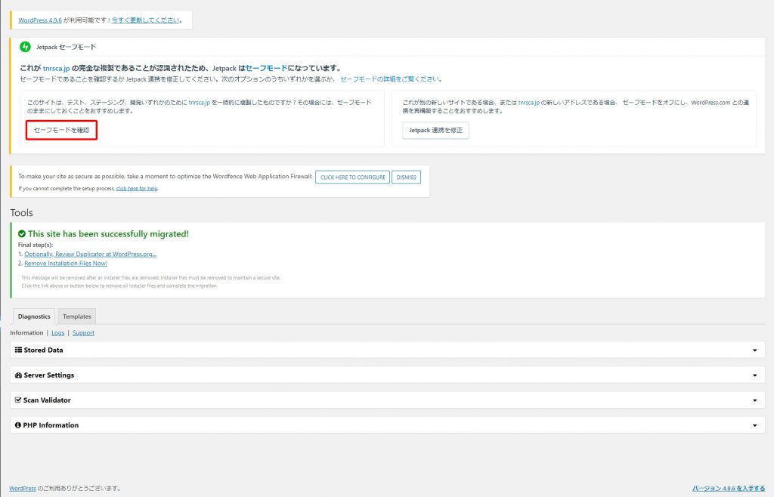Click the 'This site has been successfully migrated!' message

pyautogui.click(x=109, y=233)
